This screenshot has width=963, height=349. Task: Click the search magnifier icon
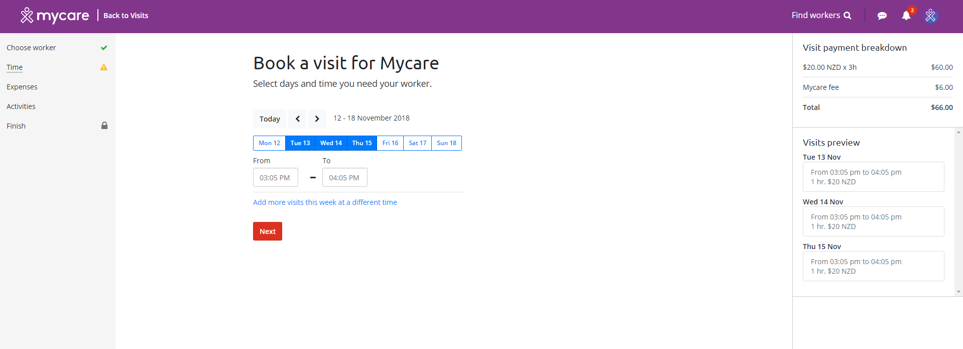click(x=848, y=16)
